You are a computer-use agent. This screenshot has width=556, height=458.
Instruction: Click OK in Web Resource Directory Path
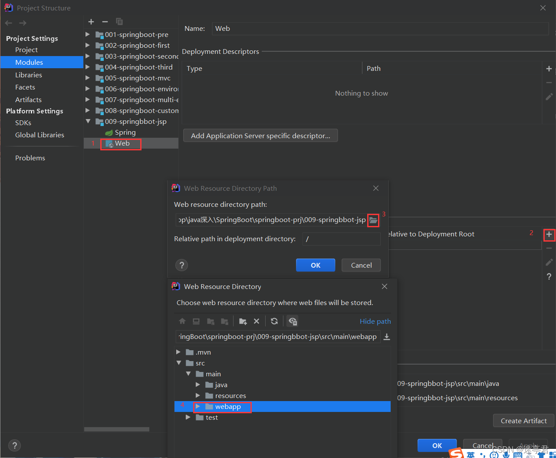pos(316,265)
